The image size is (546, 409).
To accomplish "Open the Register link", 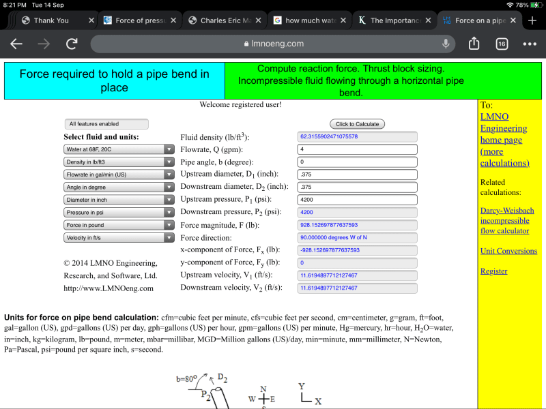I will tap(493, 271).
